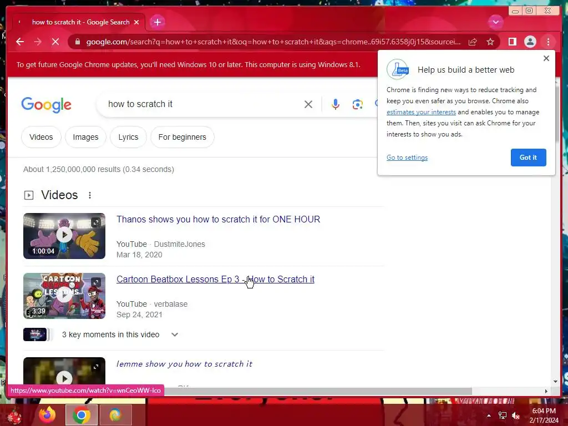Open the Chrome side panel

coord(512,42)
